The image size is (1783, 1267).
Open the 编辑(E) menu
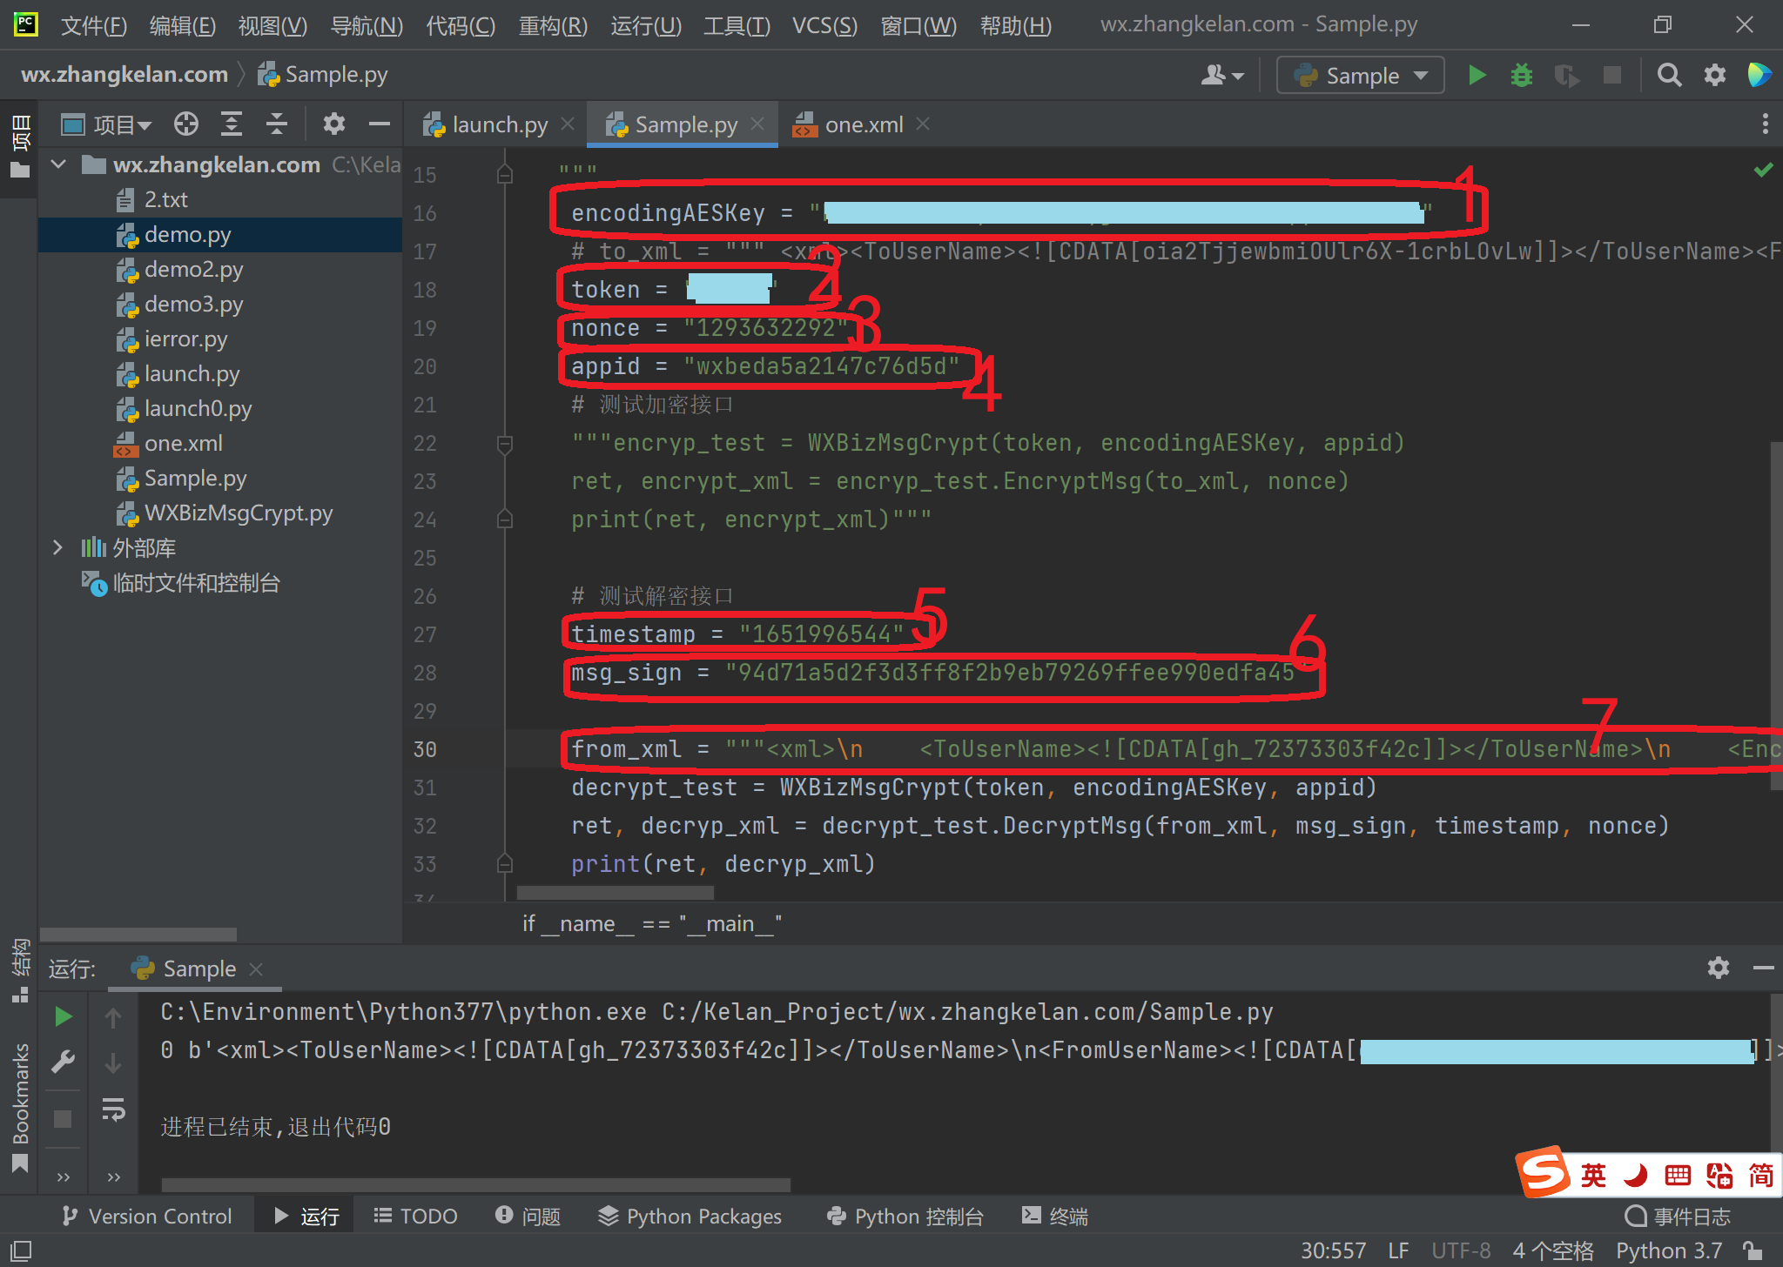click(182, 25)
